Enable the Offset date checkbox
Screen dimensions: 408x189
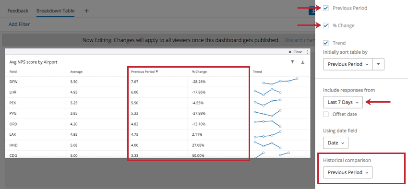tap(326, 114)
